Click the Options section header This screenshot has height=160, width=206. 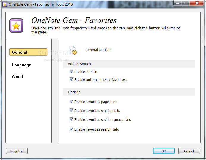click(x=129, y=92)
